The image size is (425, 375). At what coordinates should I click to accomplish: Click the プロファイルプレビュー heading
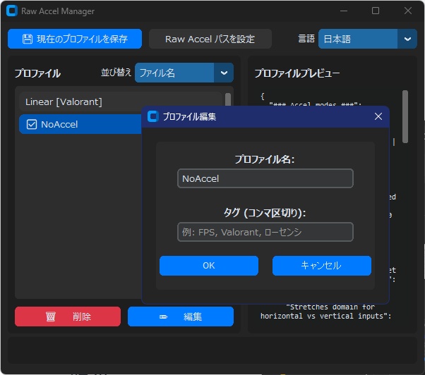point(297,73)
